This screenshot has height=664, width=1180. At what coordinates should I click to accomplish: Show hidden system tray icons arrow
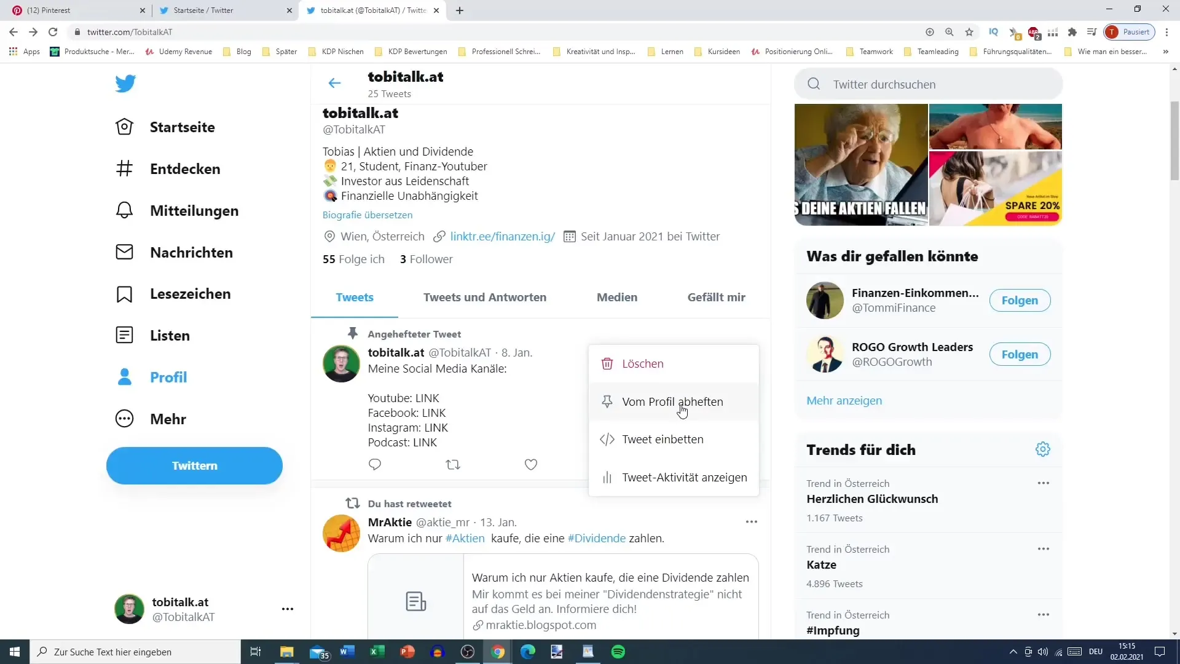pyautogui.click(x=1013, y=652)
